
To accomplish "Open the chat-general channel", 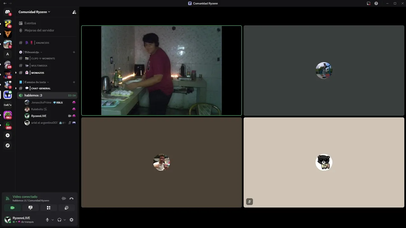I will pos(47,88).
